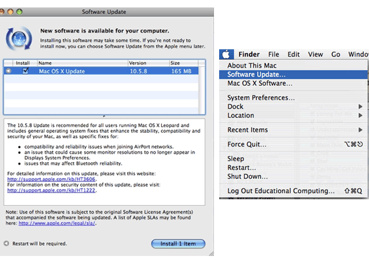Open the support.apple.com/kb/HT3606 link
The width and height of the screenshot is (369, 264).
[x=51, y=179]
